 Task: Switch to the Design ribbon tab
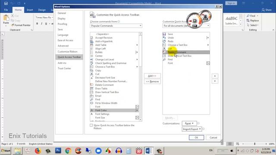click(42, 10)
